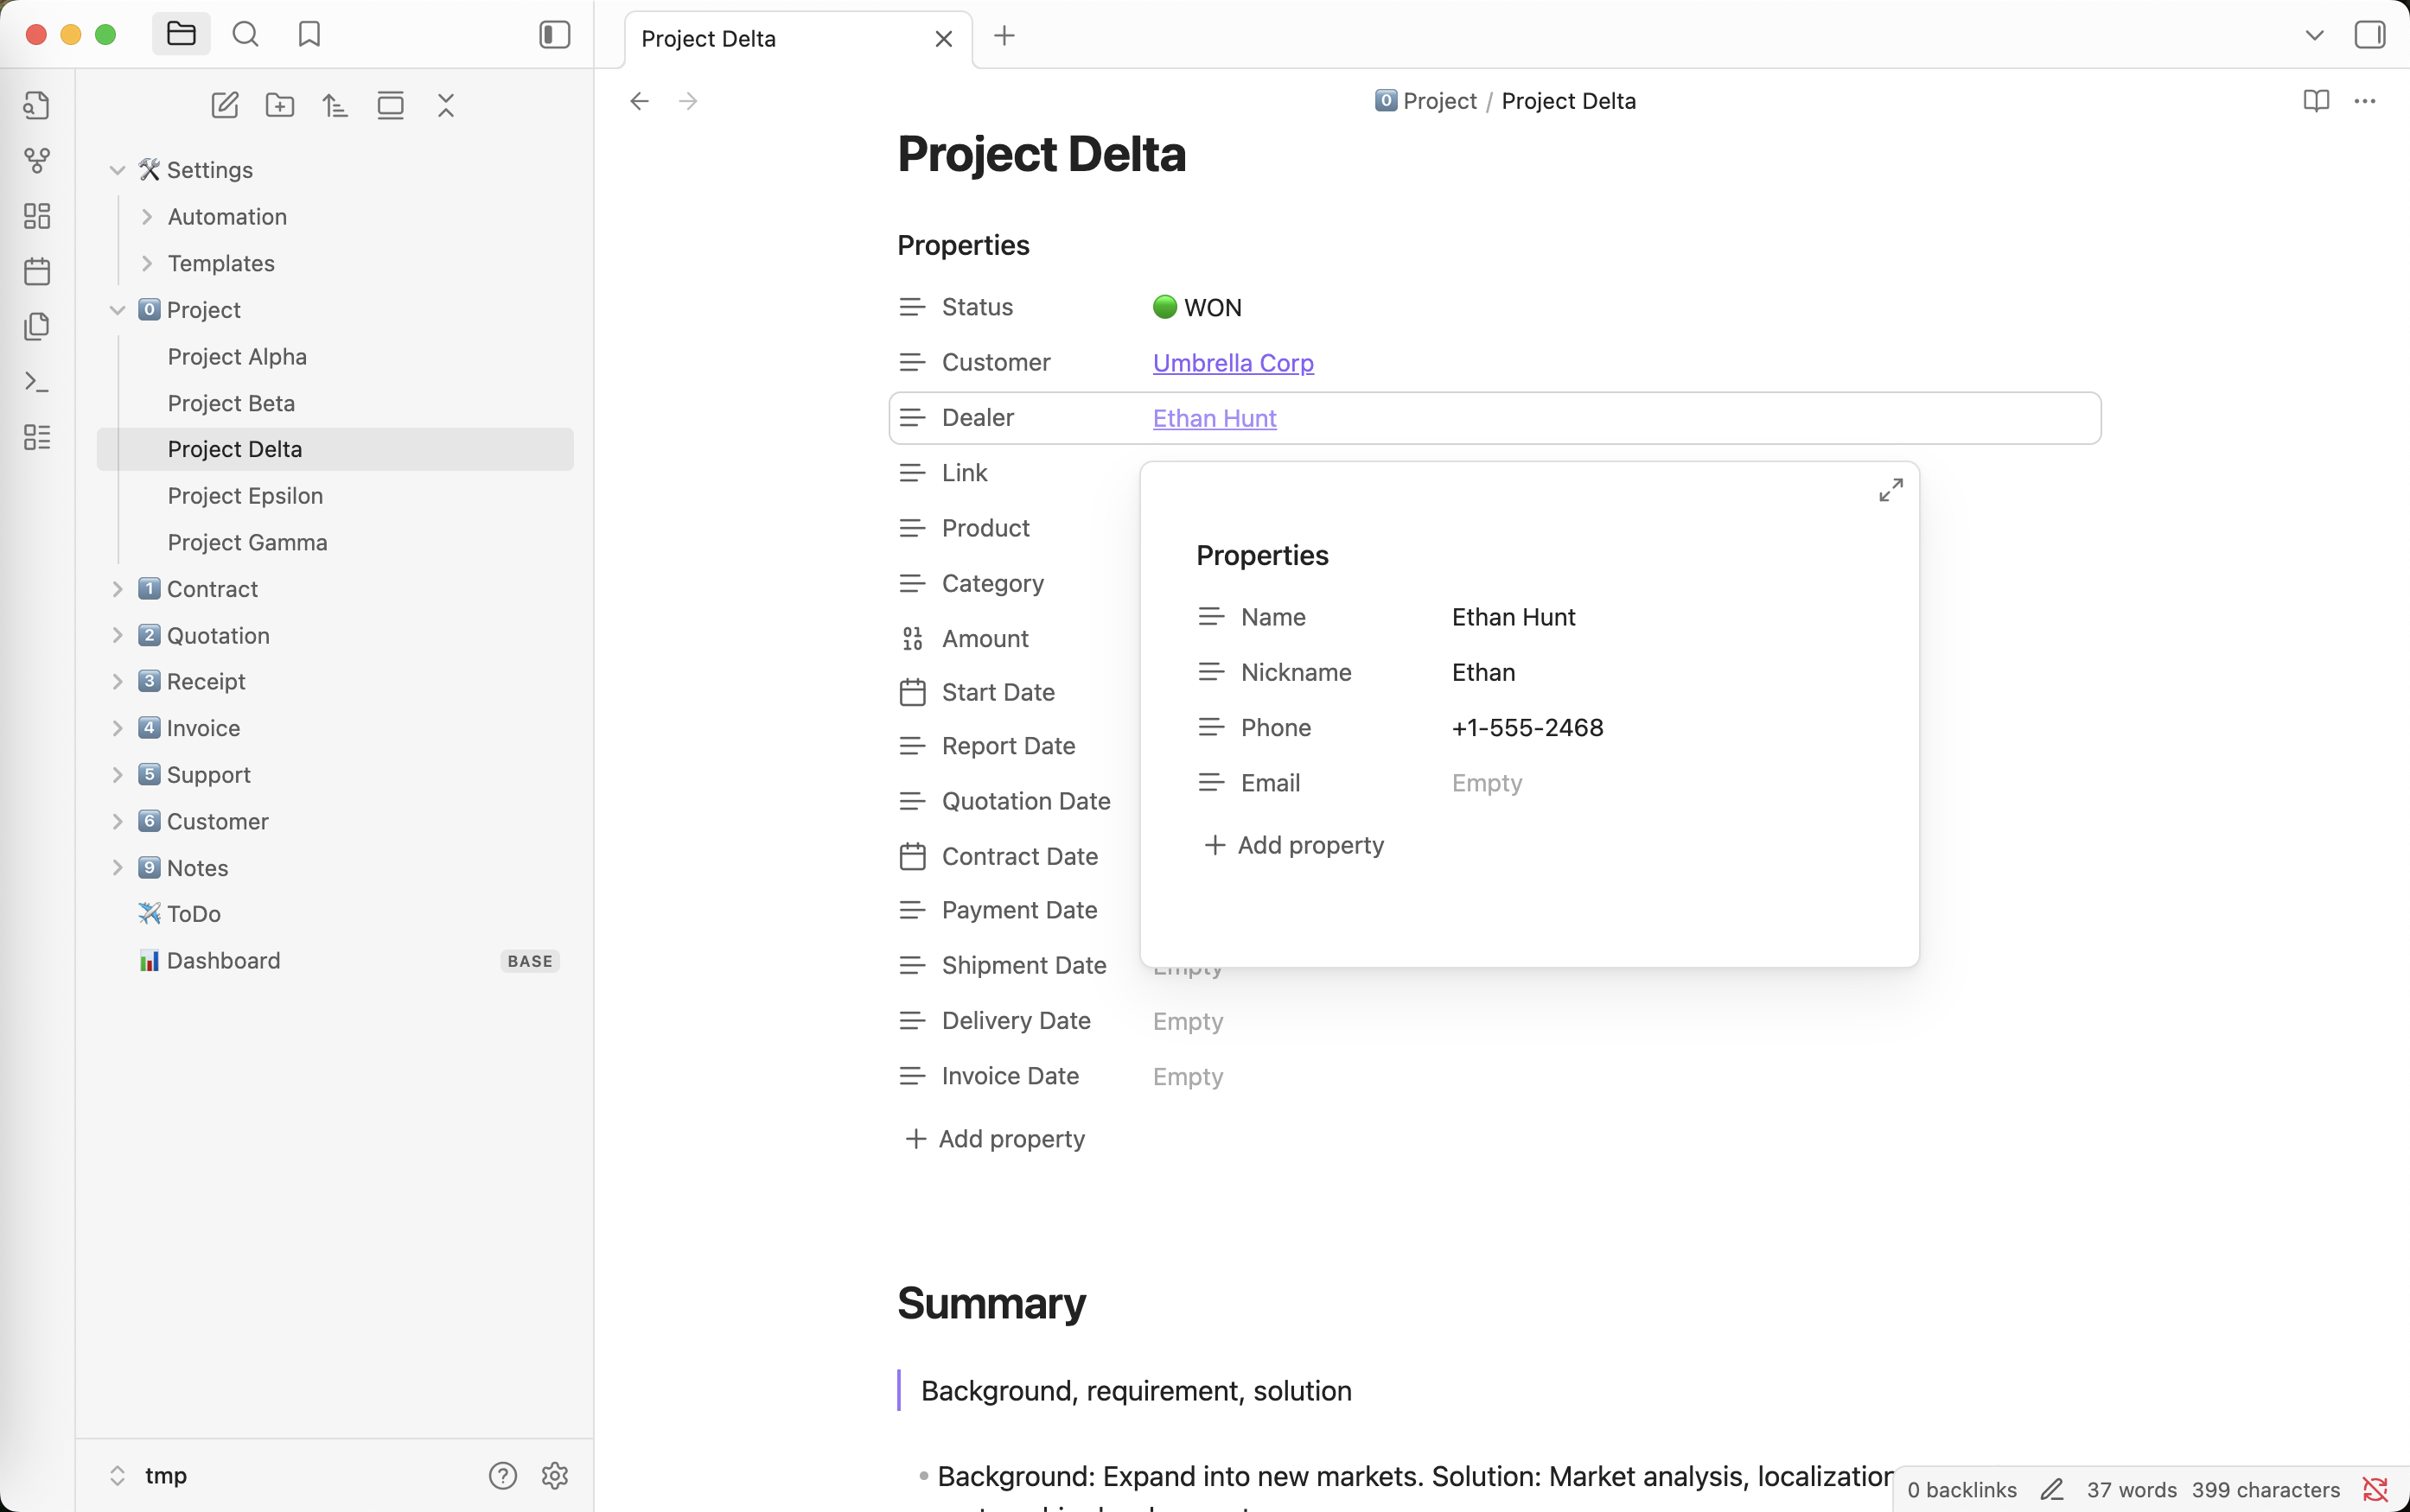Viewport: 2410px width, 1512px height.
Task: Open vault help
Action: tap(502, 1475)
